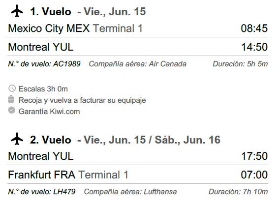
Task: Click Compañía aérea: Lufthansa
Action: [130, 192]
